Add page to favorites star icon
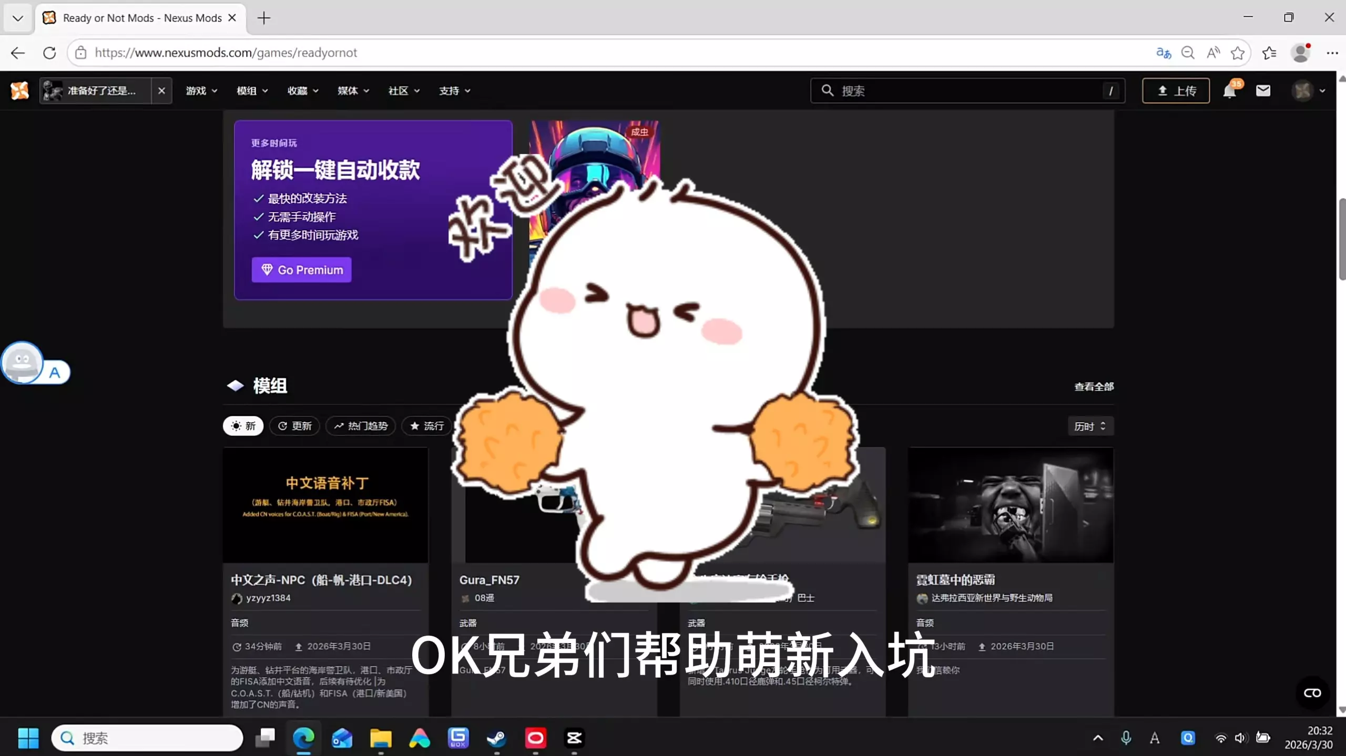Screen dimensions: 1346x756 (x=1238, y=53)
